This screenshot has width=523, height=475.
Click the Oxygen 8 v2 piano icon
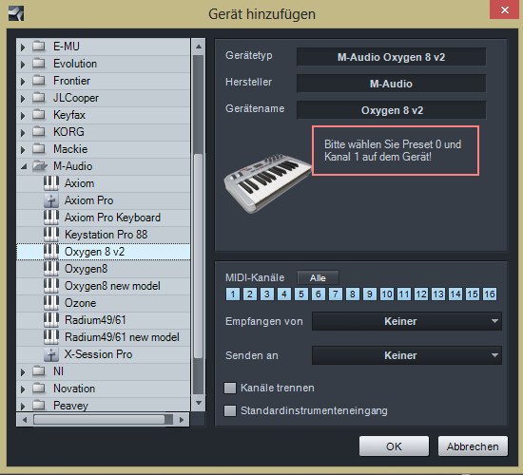[x=51, y=252]
